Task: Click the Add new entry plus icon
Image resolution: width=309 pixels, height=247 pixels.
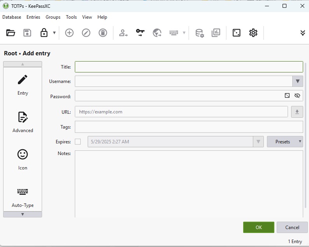Action: click(x=69, y=33)
